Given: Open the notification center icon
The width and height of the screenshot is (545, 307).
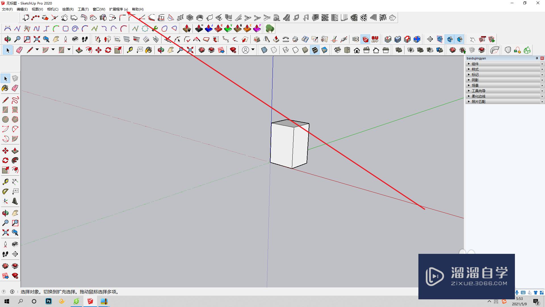Looking at the screenshot, I should pos(536,302).
